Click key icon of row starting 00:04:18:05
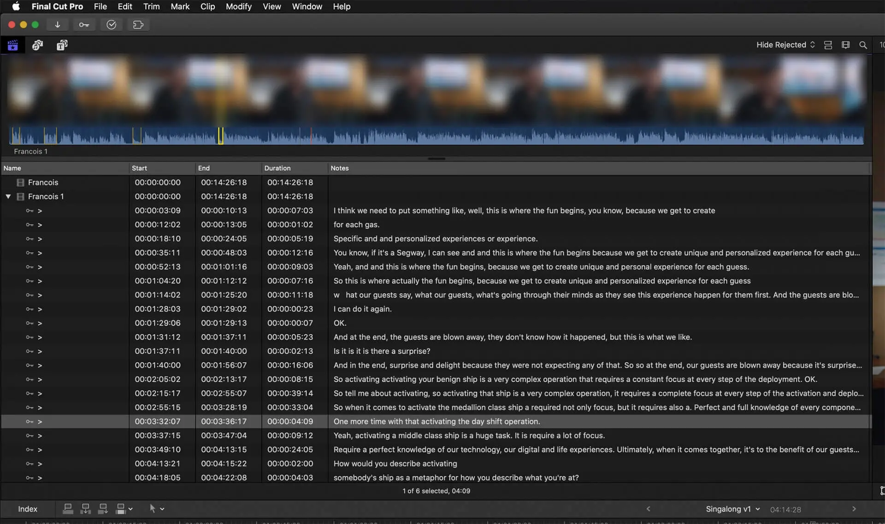Screen dimensions: 885x524 pyautogui.click(x=30, y=478)
